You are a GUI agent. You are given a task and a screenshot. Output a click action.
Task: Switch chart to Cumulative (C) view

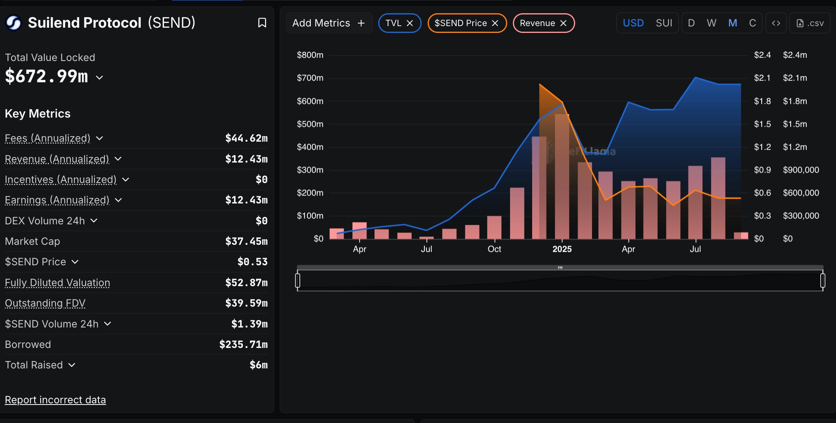(x=752, y=23)
